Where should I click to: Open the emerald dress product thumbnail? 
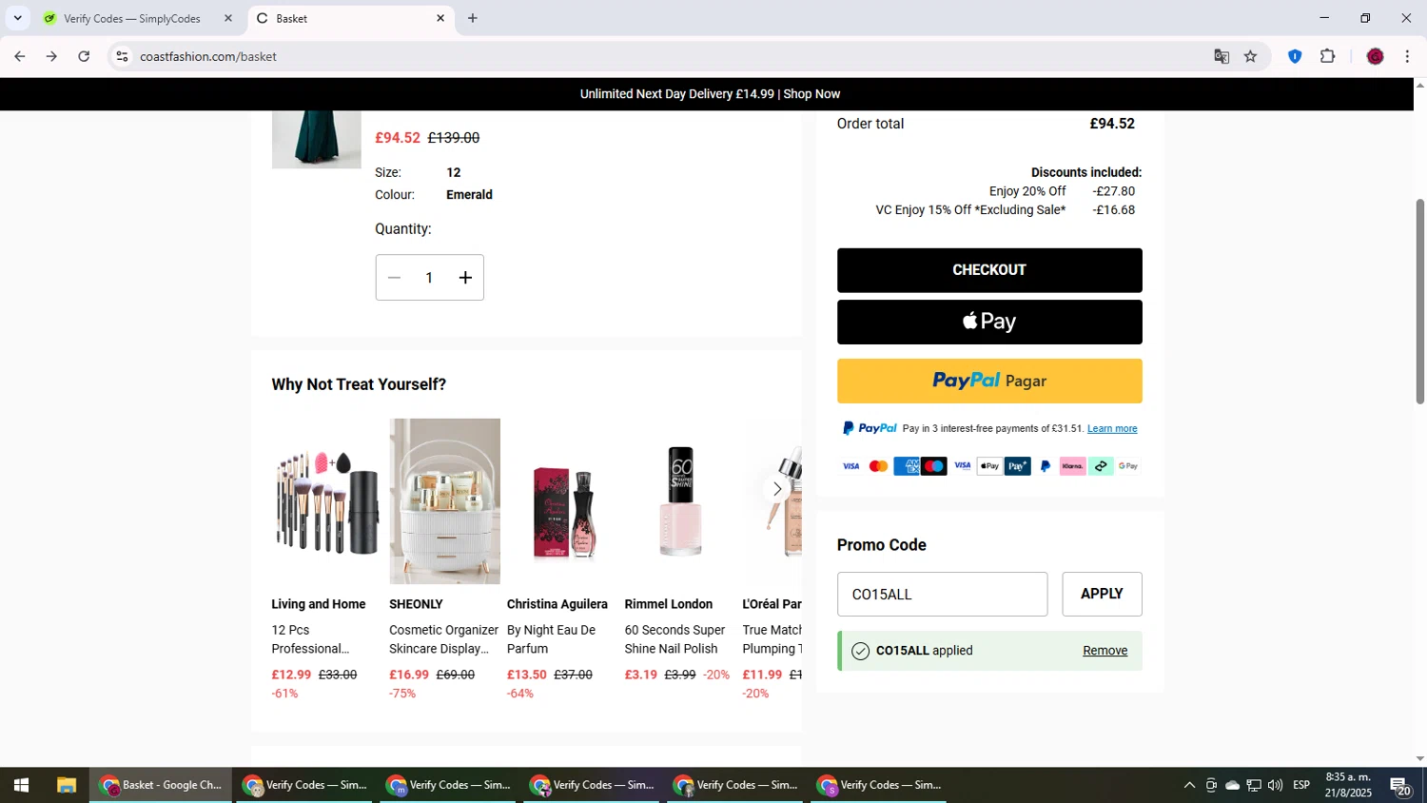coord(316,140)
